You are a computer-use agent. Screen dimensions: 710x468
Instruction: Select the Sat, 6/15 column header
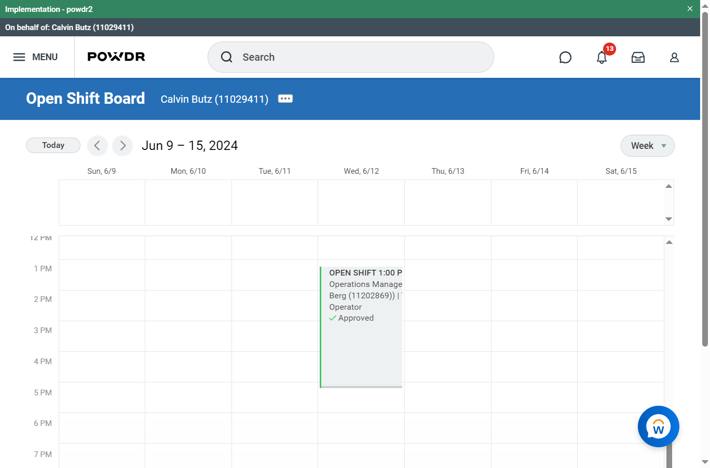click(621, 171)
